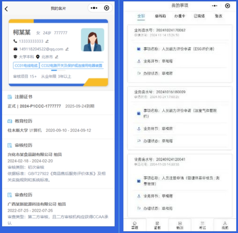Open 证书 from the bottom navigation bar

(157, 225)
